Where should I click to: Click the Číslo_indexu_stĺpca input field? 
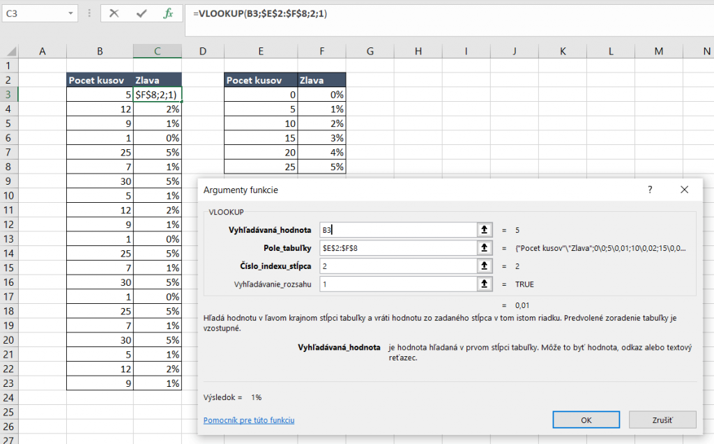[398, 266]
